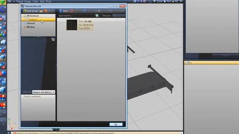Click the failed to locate texture error message

coord(66,133)
